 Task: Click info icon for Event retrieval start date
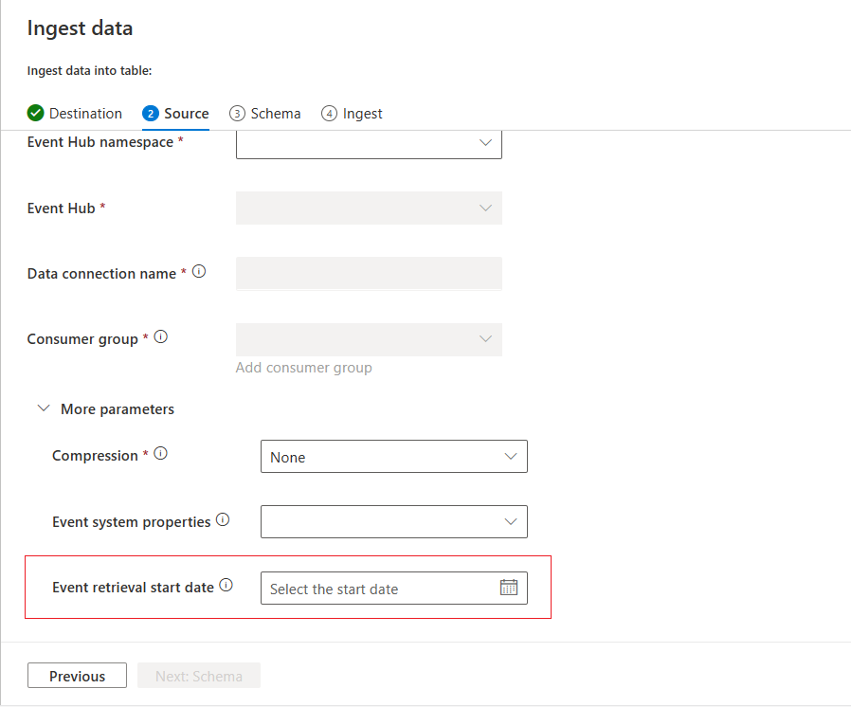[226, 586]
